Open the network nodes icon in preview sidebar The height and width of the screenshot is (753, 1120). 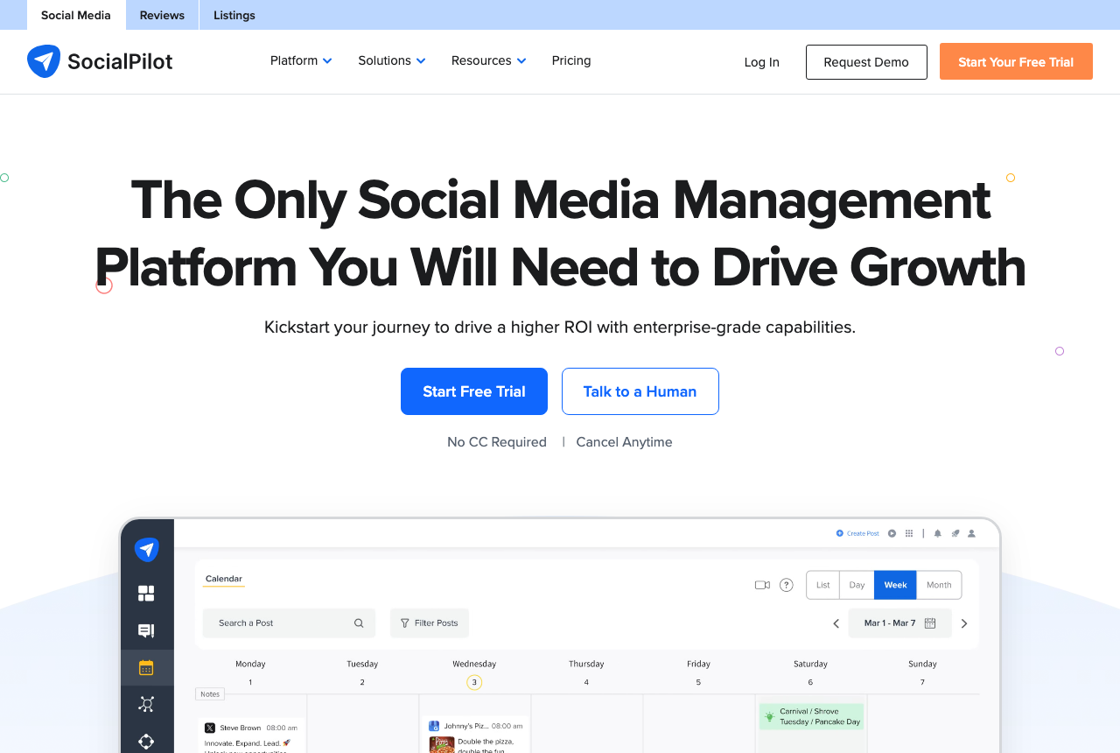tap(146, 704)
